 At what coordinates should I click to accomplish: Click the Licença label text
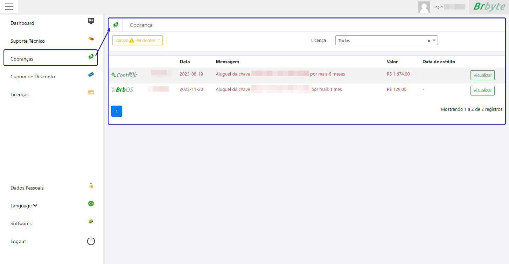pyautogui.click(x=319, y=41)
